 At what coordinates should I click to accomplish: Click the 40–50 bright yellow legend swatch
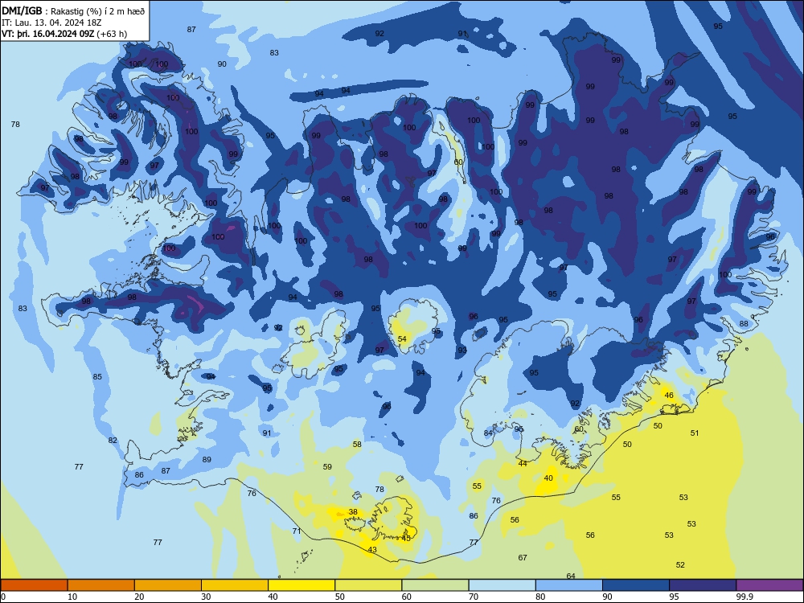[x=301, y=585]
